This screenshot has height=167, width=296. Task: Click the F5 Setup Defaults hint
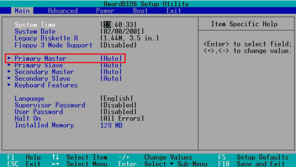[253, 157]
